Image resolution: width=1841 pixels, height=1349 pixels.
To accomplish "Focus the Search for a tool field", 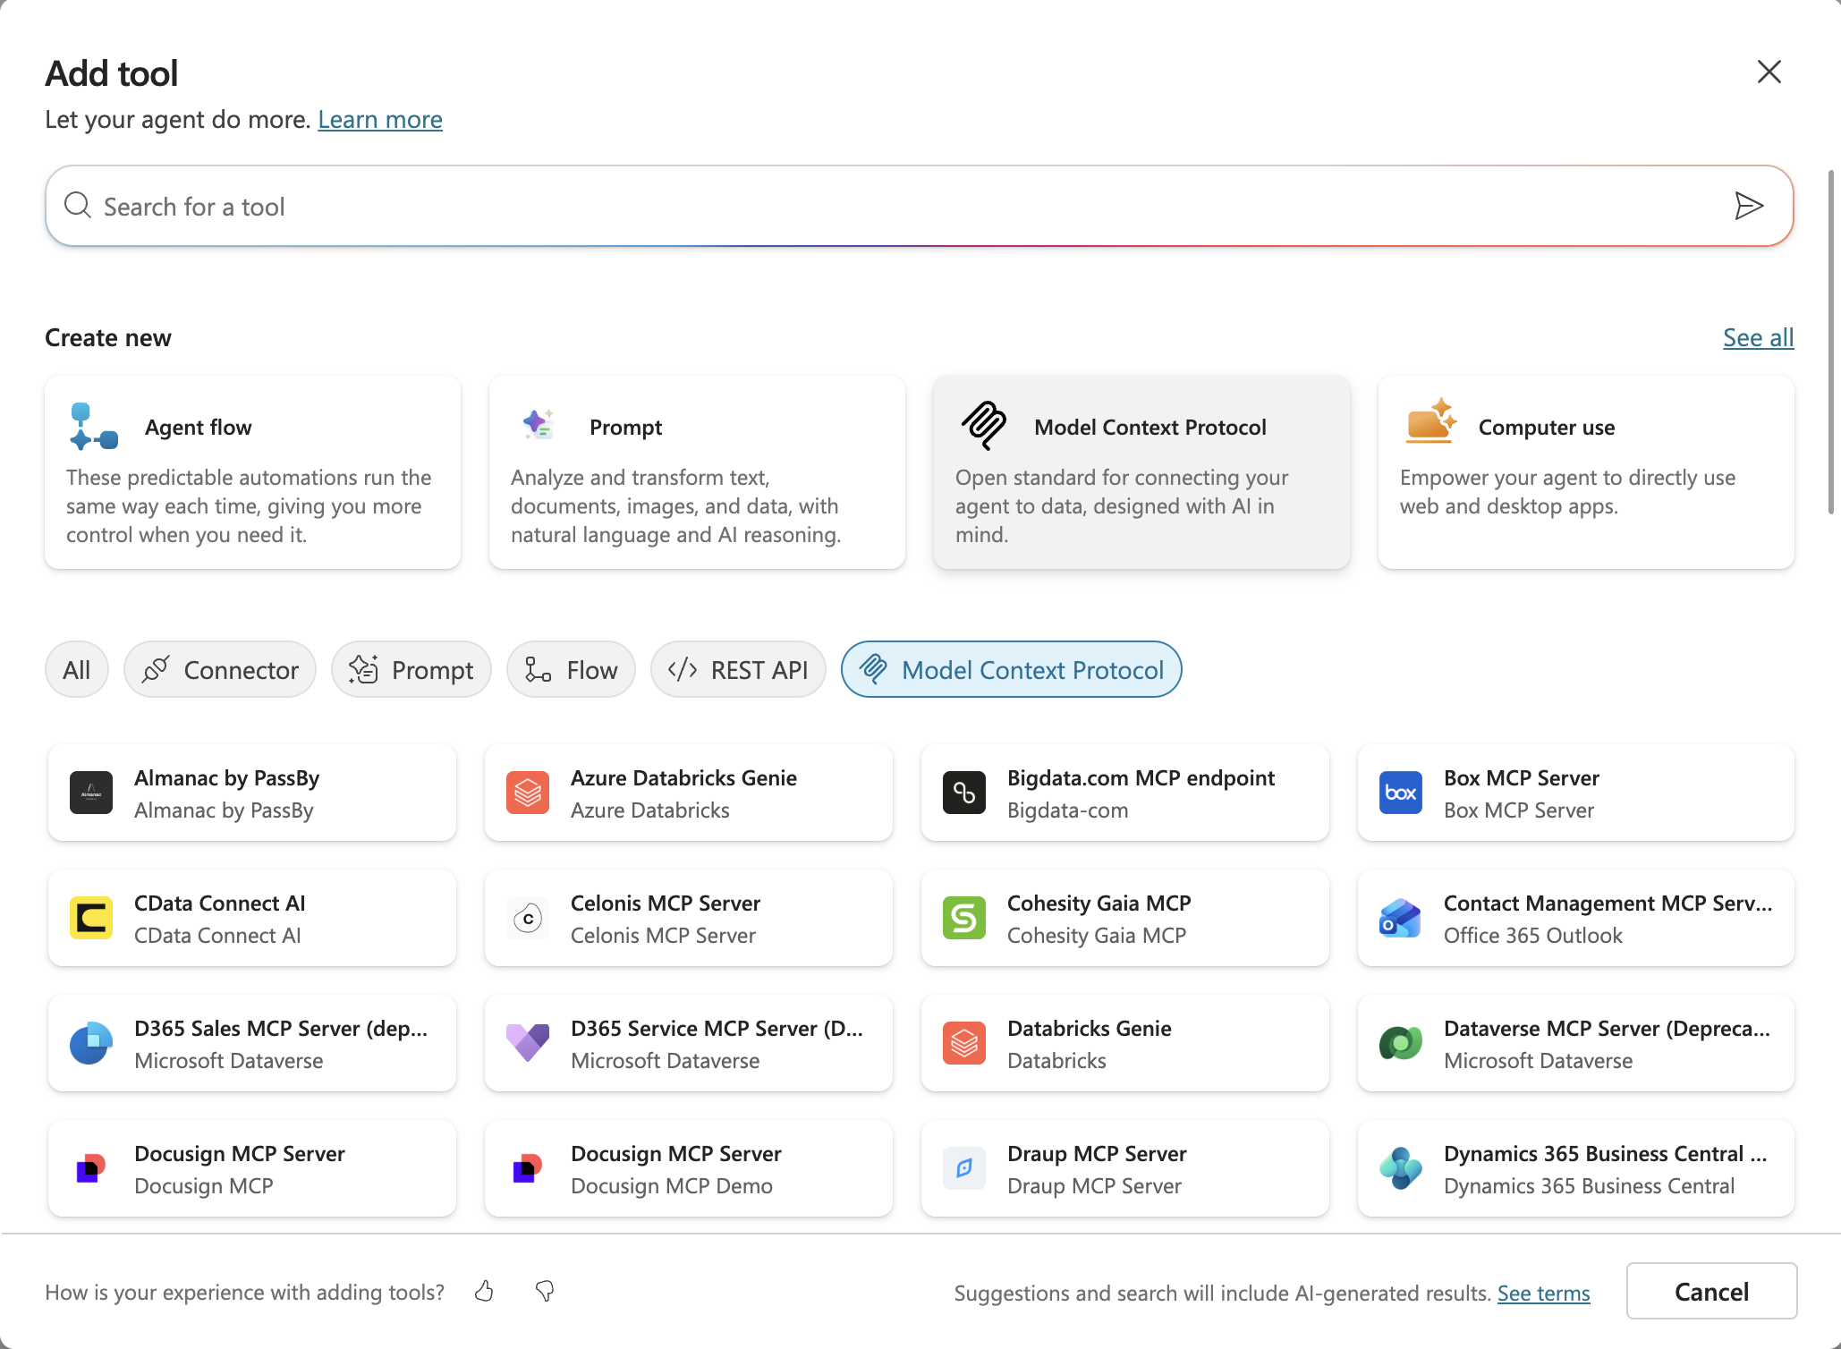I will click(920, 206).
